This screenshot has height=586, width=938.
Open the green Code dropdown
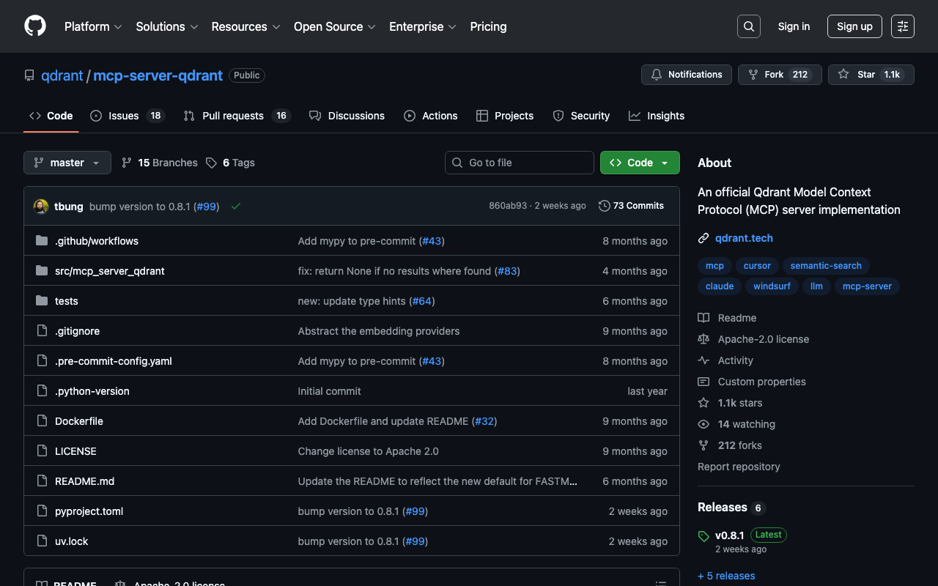[639, 163]
